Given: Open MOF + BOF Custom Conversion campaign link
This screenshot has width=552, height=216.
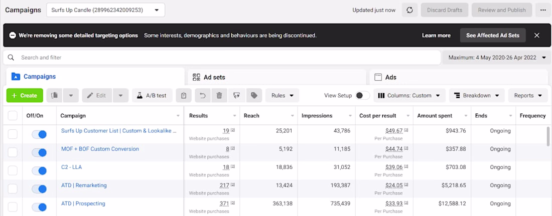Looking at the screenshot, I should click(x=100, y=149).
